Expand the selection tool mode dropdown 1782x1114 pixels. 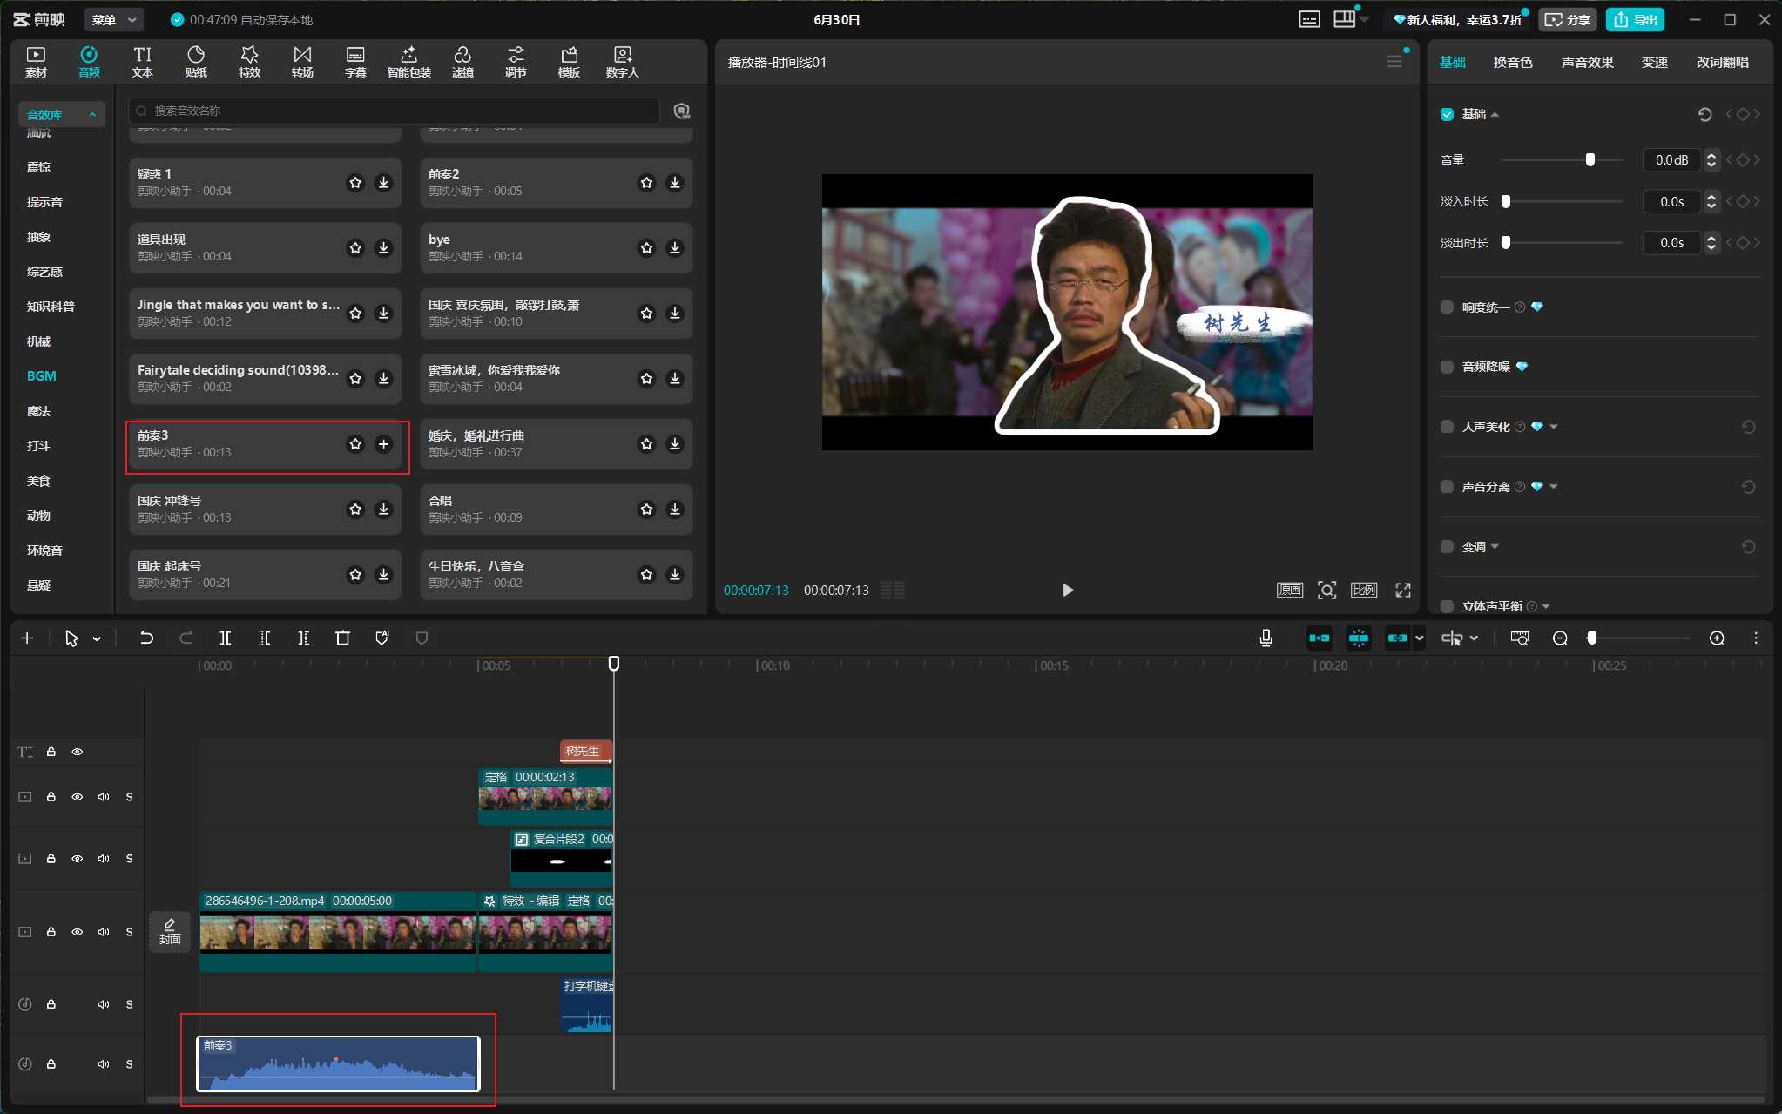tap(97, 639)
